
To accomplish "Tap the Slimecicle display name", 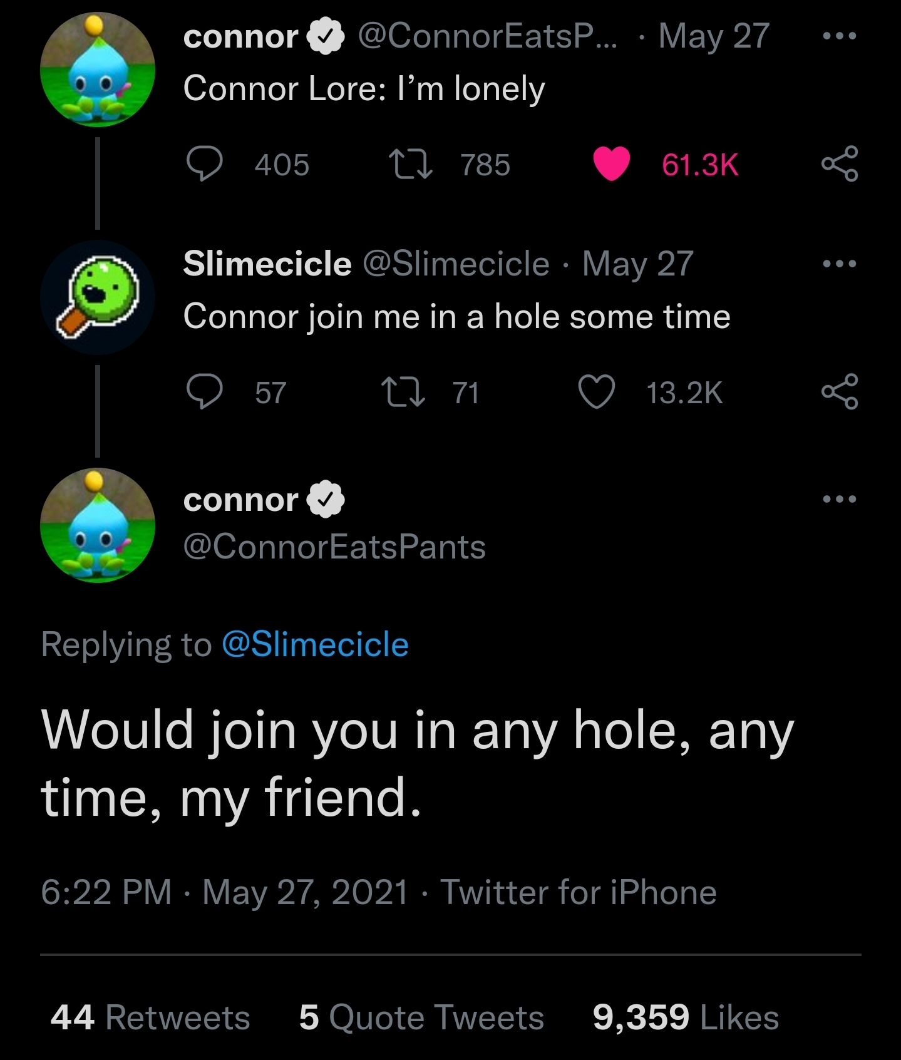I will click(x=267, y=264).
